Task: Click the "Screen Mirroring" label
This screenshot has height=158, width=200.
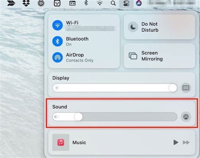Action: click(152, 56)
